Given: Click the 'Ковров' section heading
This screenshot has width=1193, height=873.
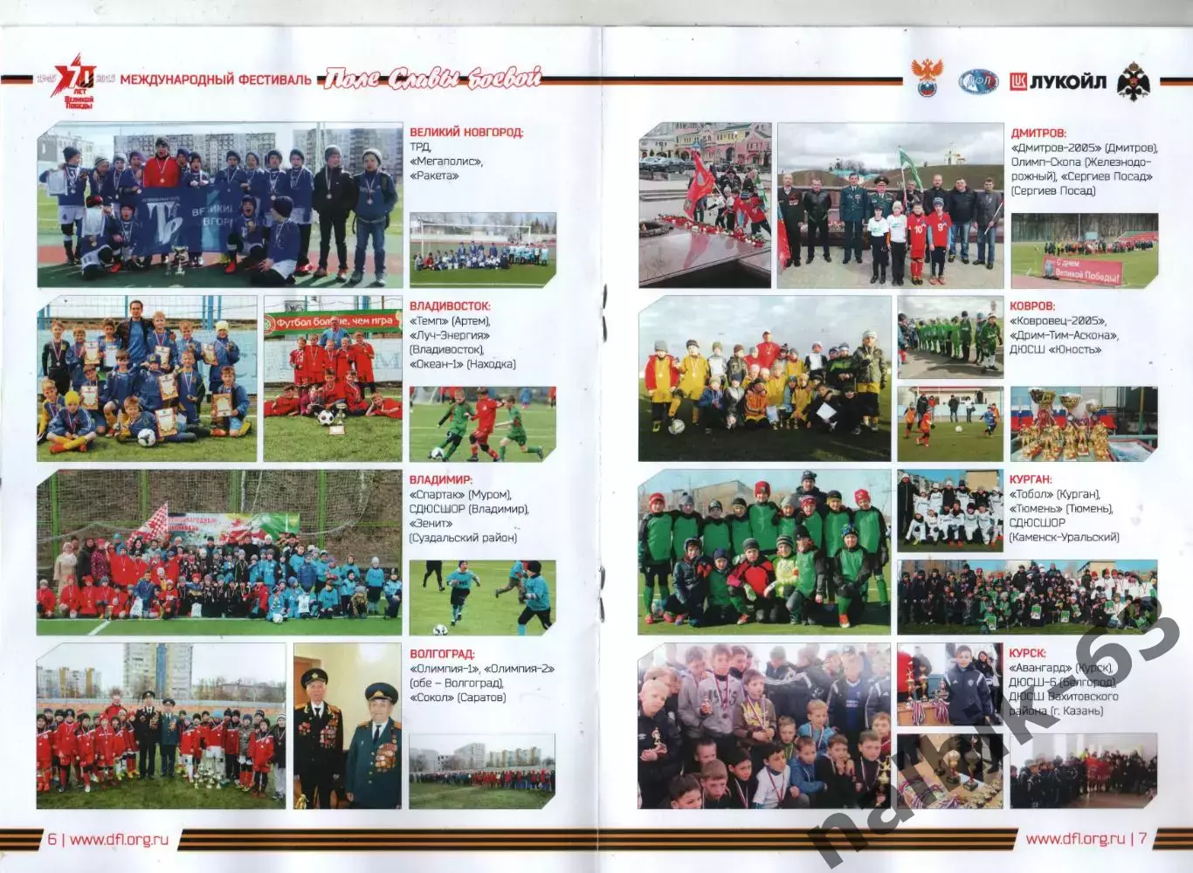Looking at the screenshot, I should [x=1031, y=306].
